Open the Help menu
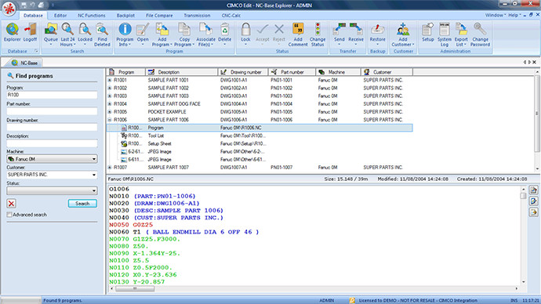541x304 pixels. 514,15
